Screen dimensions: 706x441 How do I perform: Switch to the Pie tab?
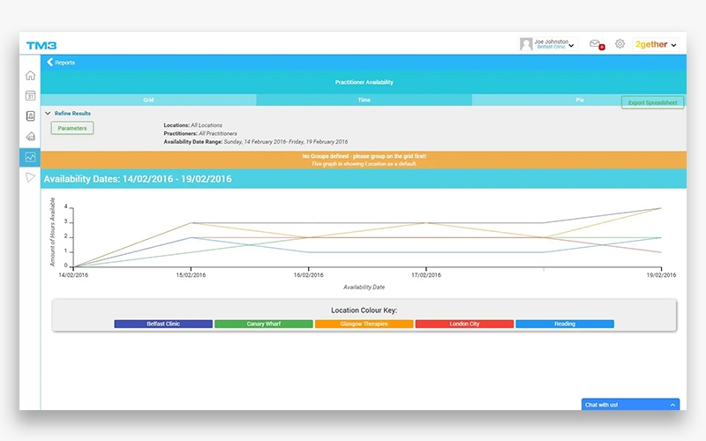[580, 100]
